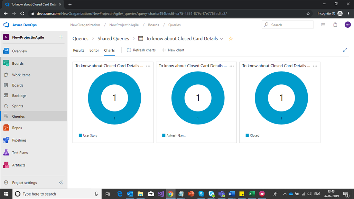Open Word from the taskbar
The height and width of the screenshot is (199, 354).
point(231,194)
